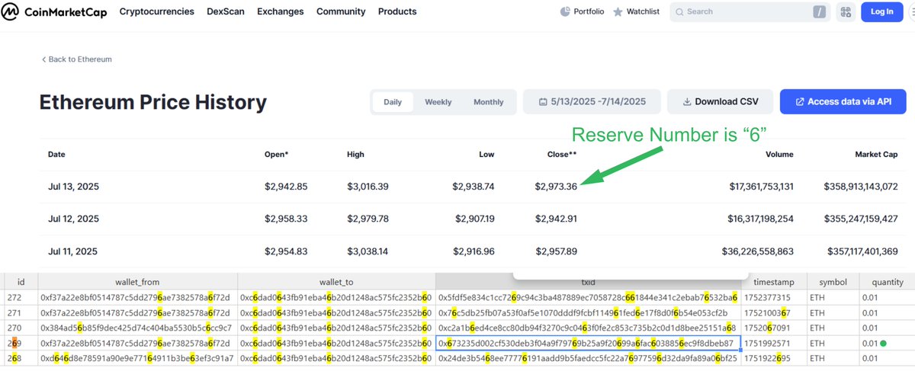Click the id column header in the grid
Image resolution: width=915 pixels, height=371 pixels.
coord(21,281)
